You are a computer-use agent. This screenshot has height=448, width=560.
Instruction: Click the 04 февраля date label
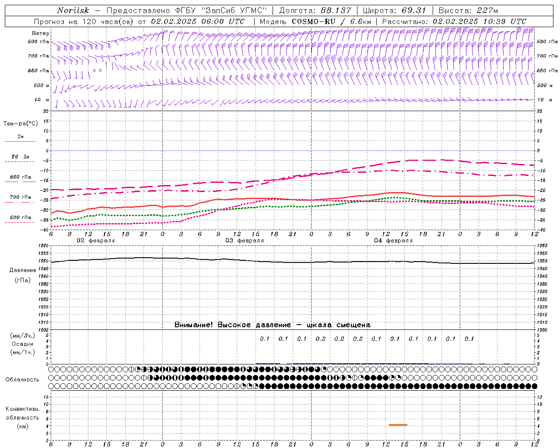pos(393,241)
